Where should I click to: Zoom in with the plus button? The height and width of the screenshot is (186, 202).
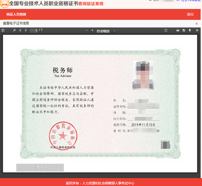[92, 30]
